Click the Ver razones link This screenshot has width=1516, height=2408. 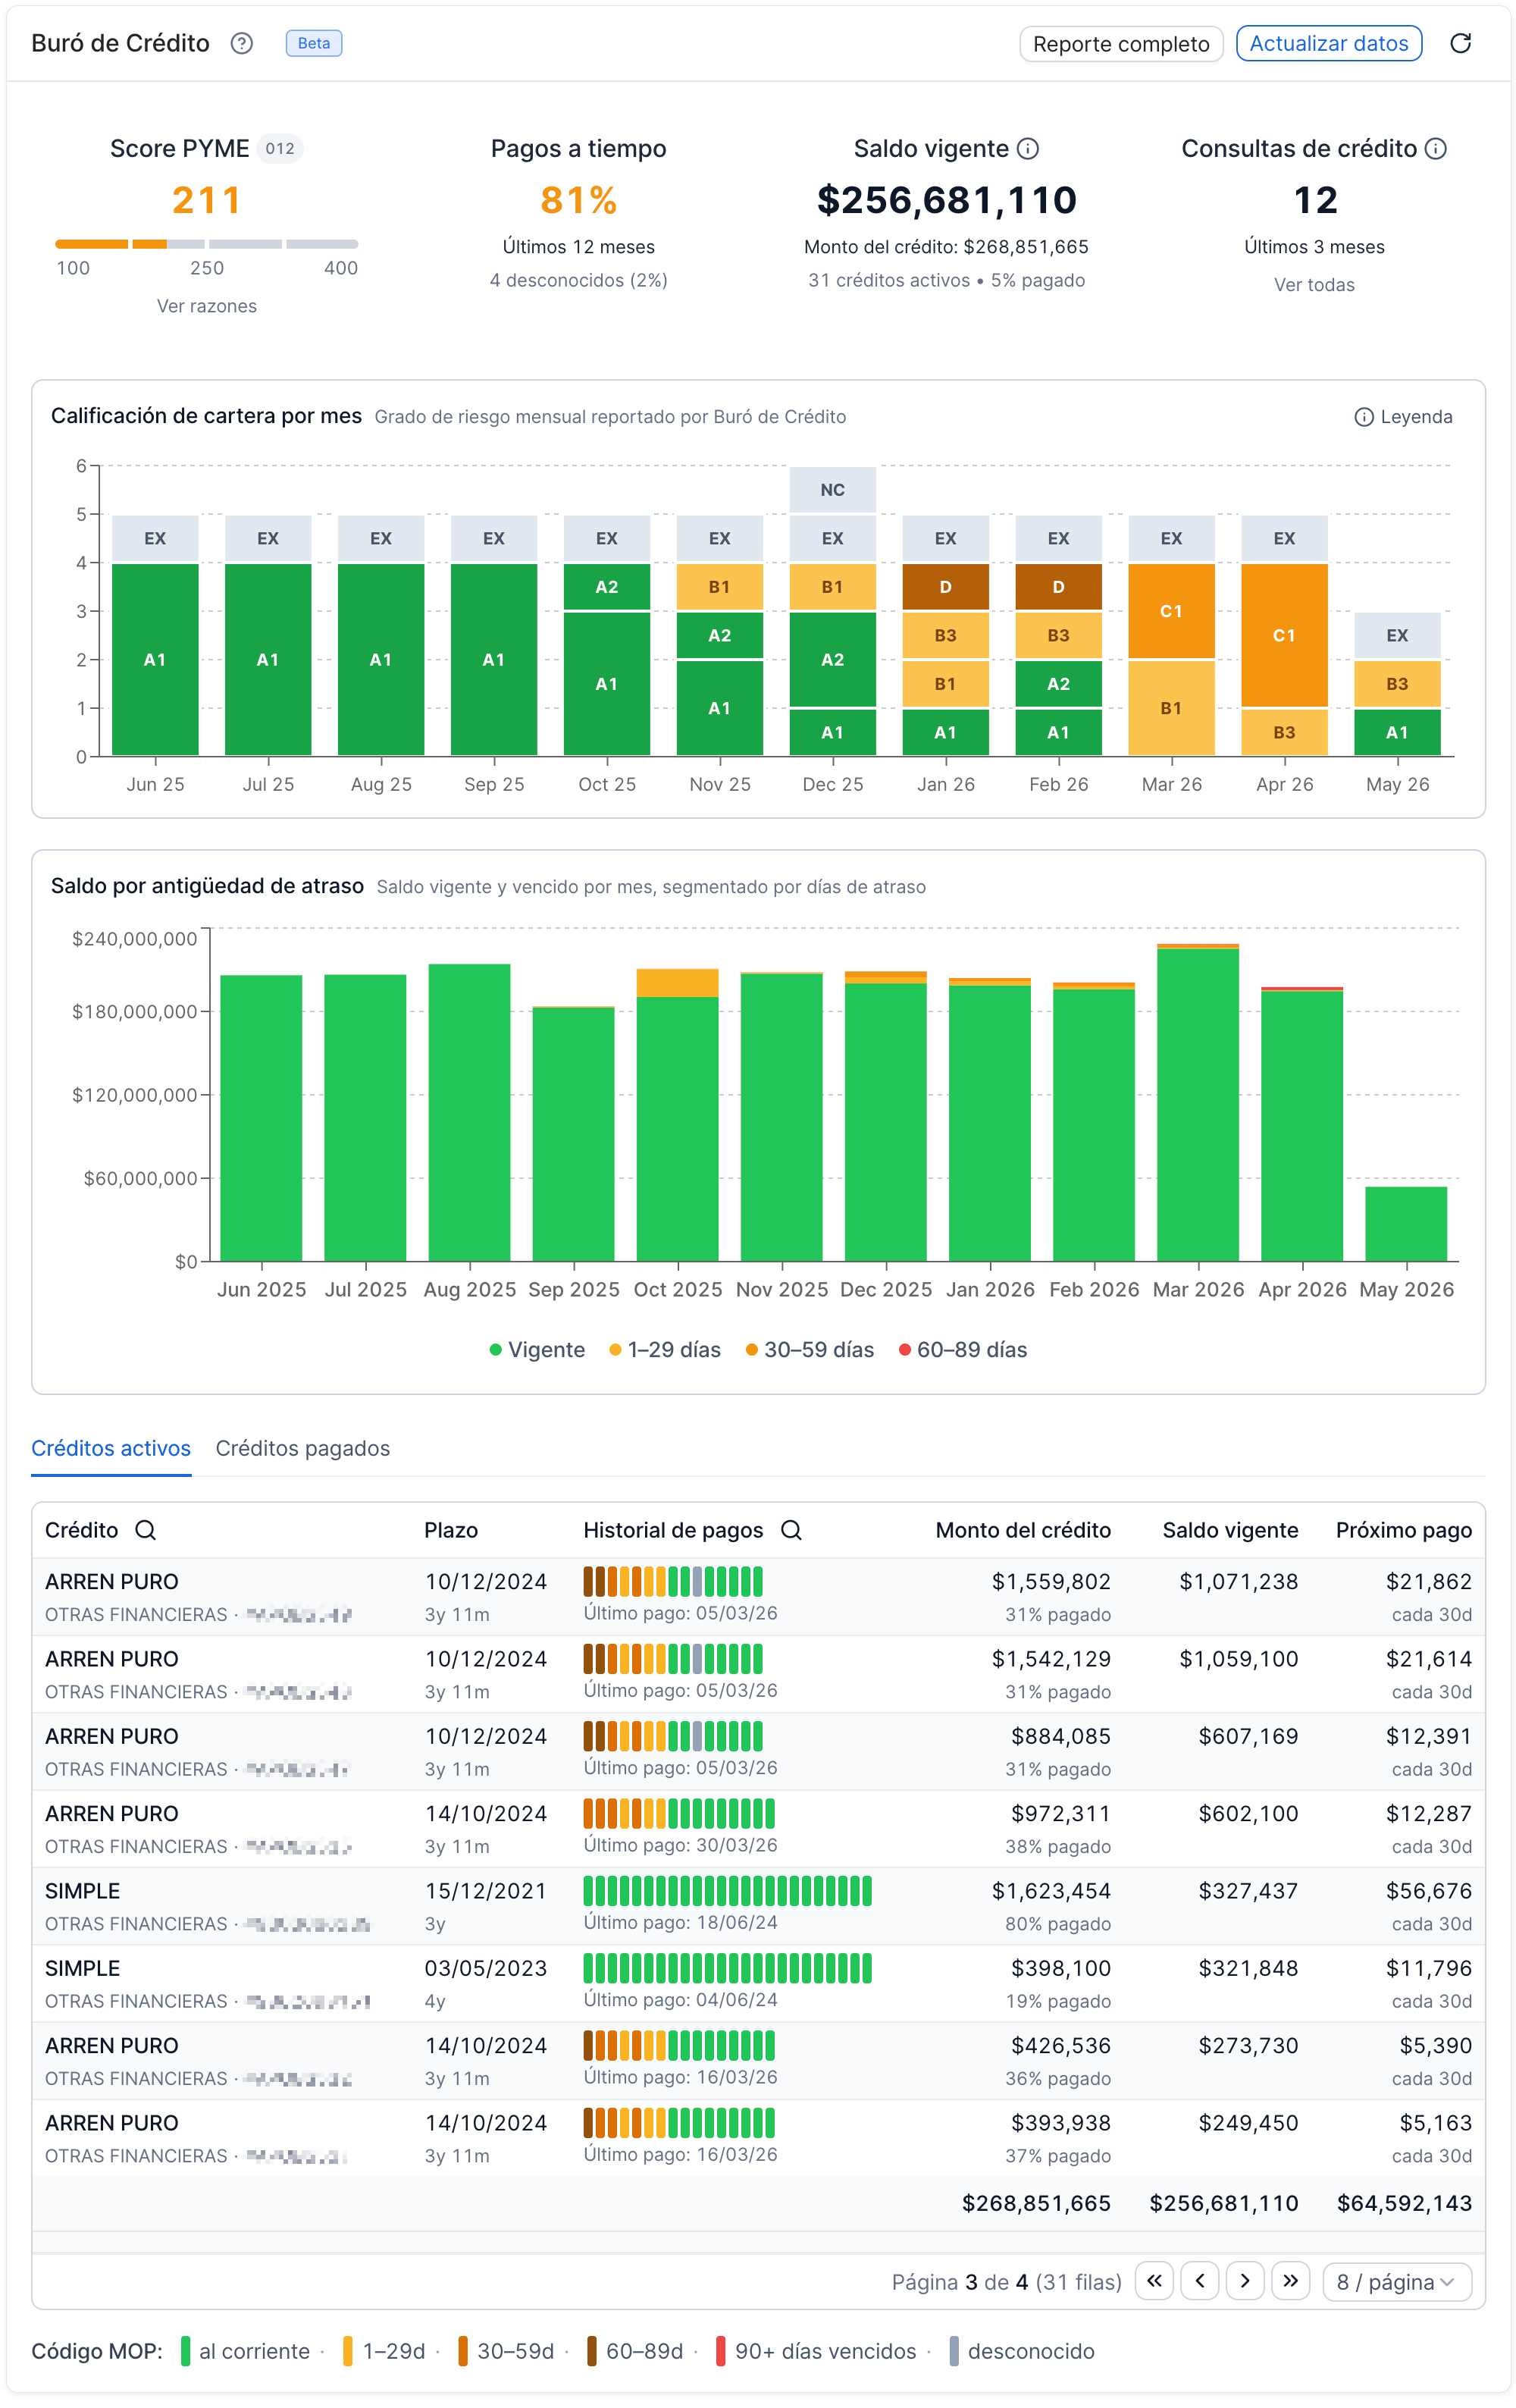coord(206,306)
